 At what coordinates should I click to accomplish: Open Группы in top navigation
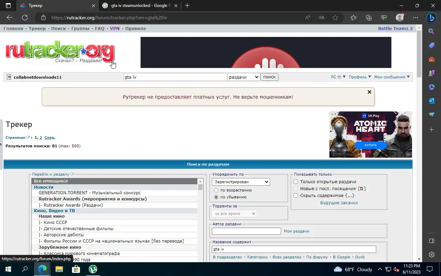click(80, 28)
